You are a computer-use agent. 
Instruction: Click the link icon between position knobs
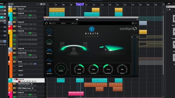[101, 66]
